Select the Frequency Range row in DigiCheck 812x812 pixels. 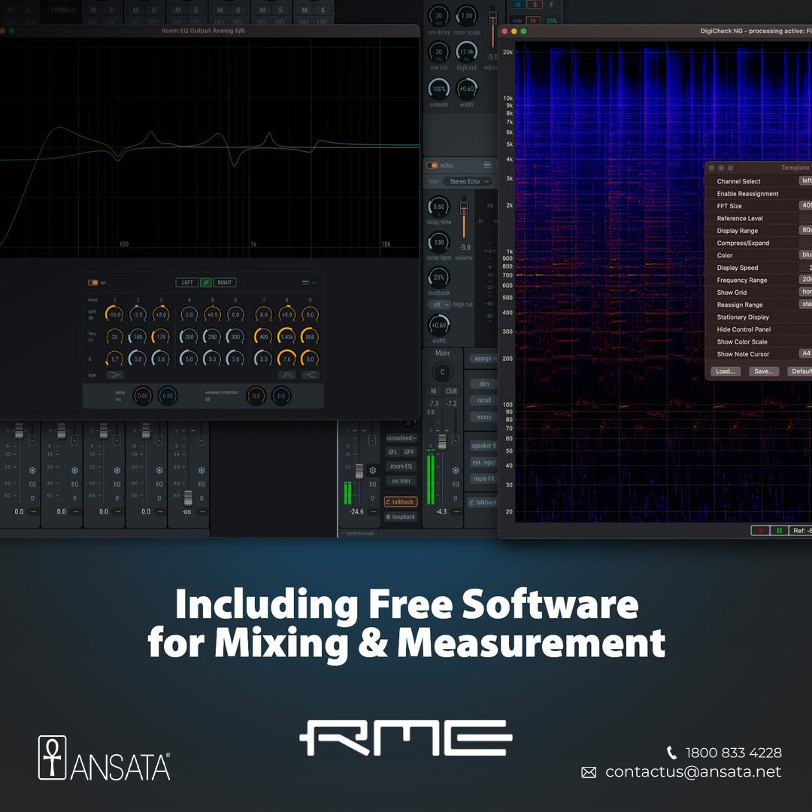[x=759, y=280]
